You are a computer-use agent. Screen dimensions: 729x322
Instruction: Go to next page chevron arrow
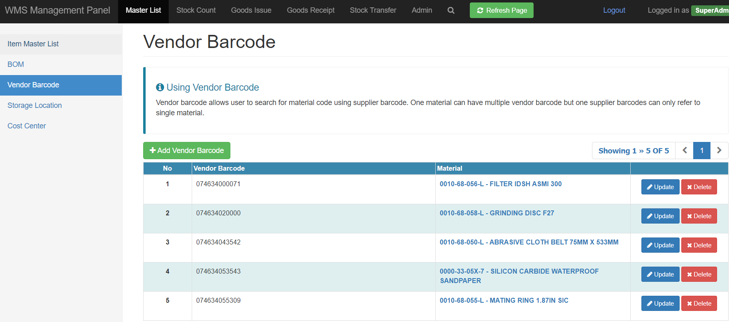click(x=719, y=151)
